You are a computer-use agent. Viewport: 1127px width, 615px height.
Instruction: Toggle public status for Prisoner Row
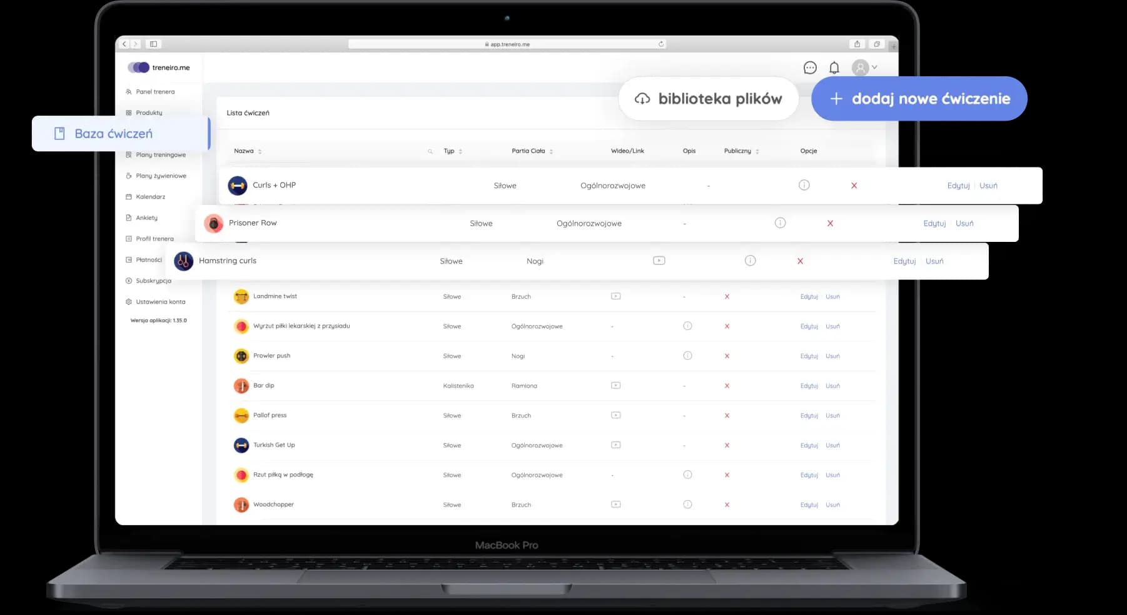click(831, 223)
